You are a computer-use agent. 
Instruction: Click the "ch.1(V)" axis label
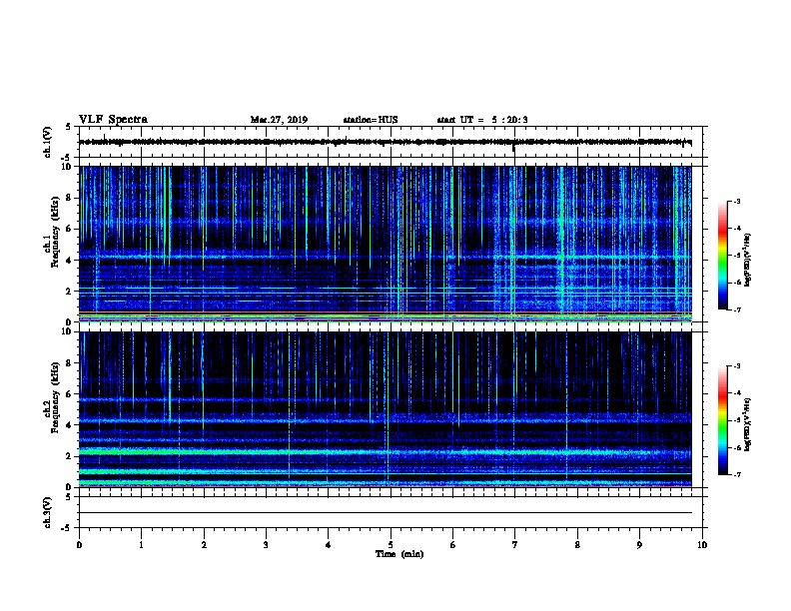(48, 142)
